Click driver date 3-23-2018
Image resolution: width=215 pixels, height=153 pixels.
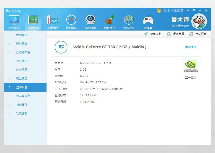pos(87,102)
